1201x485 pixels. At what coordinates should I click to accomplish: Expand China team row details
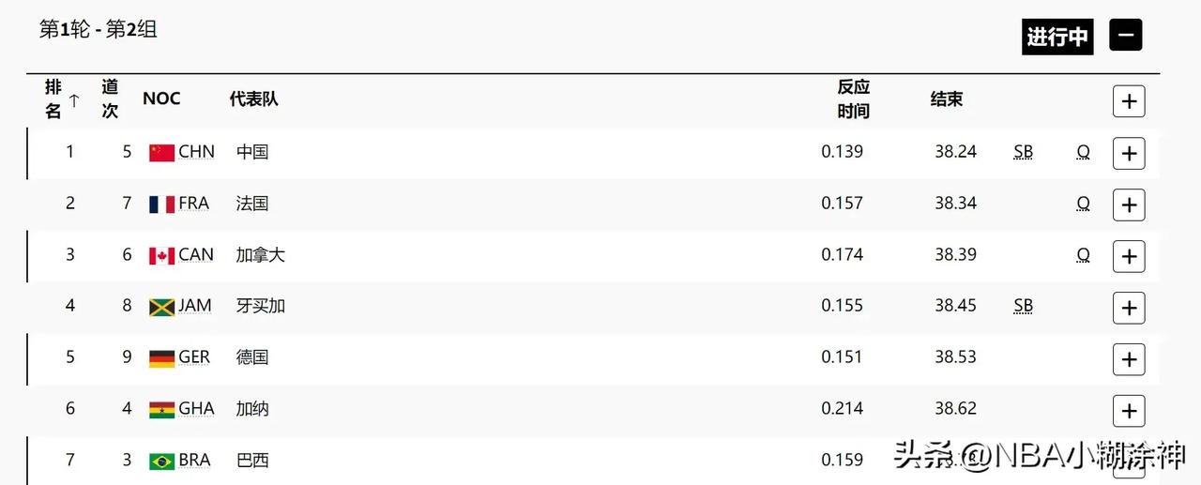(x=1129, y=153)
